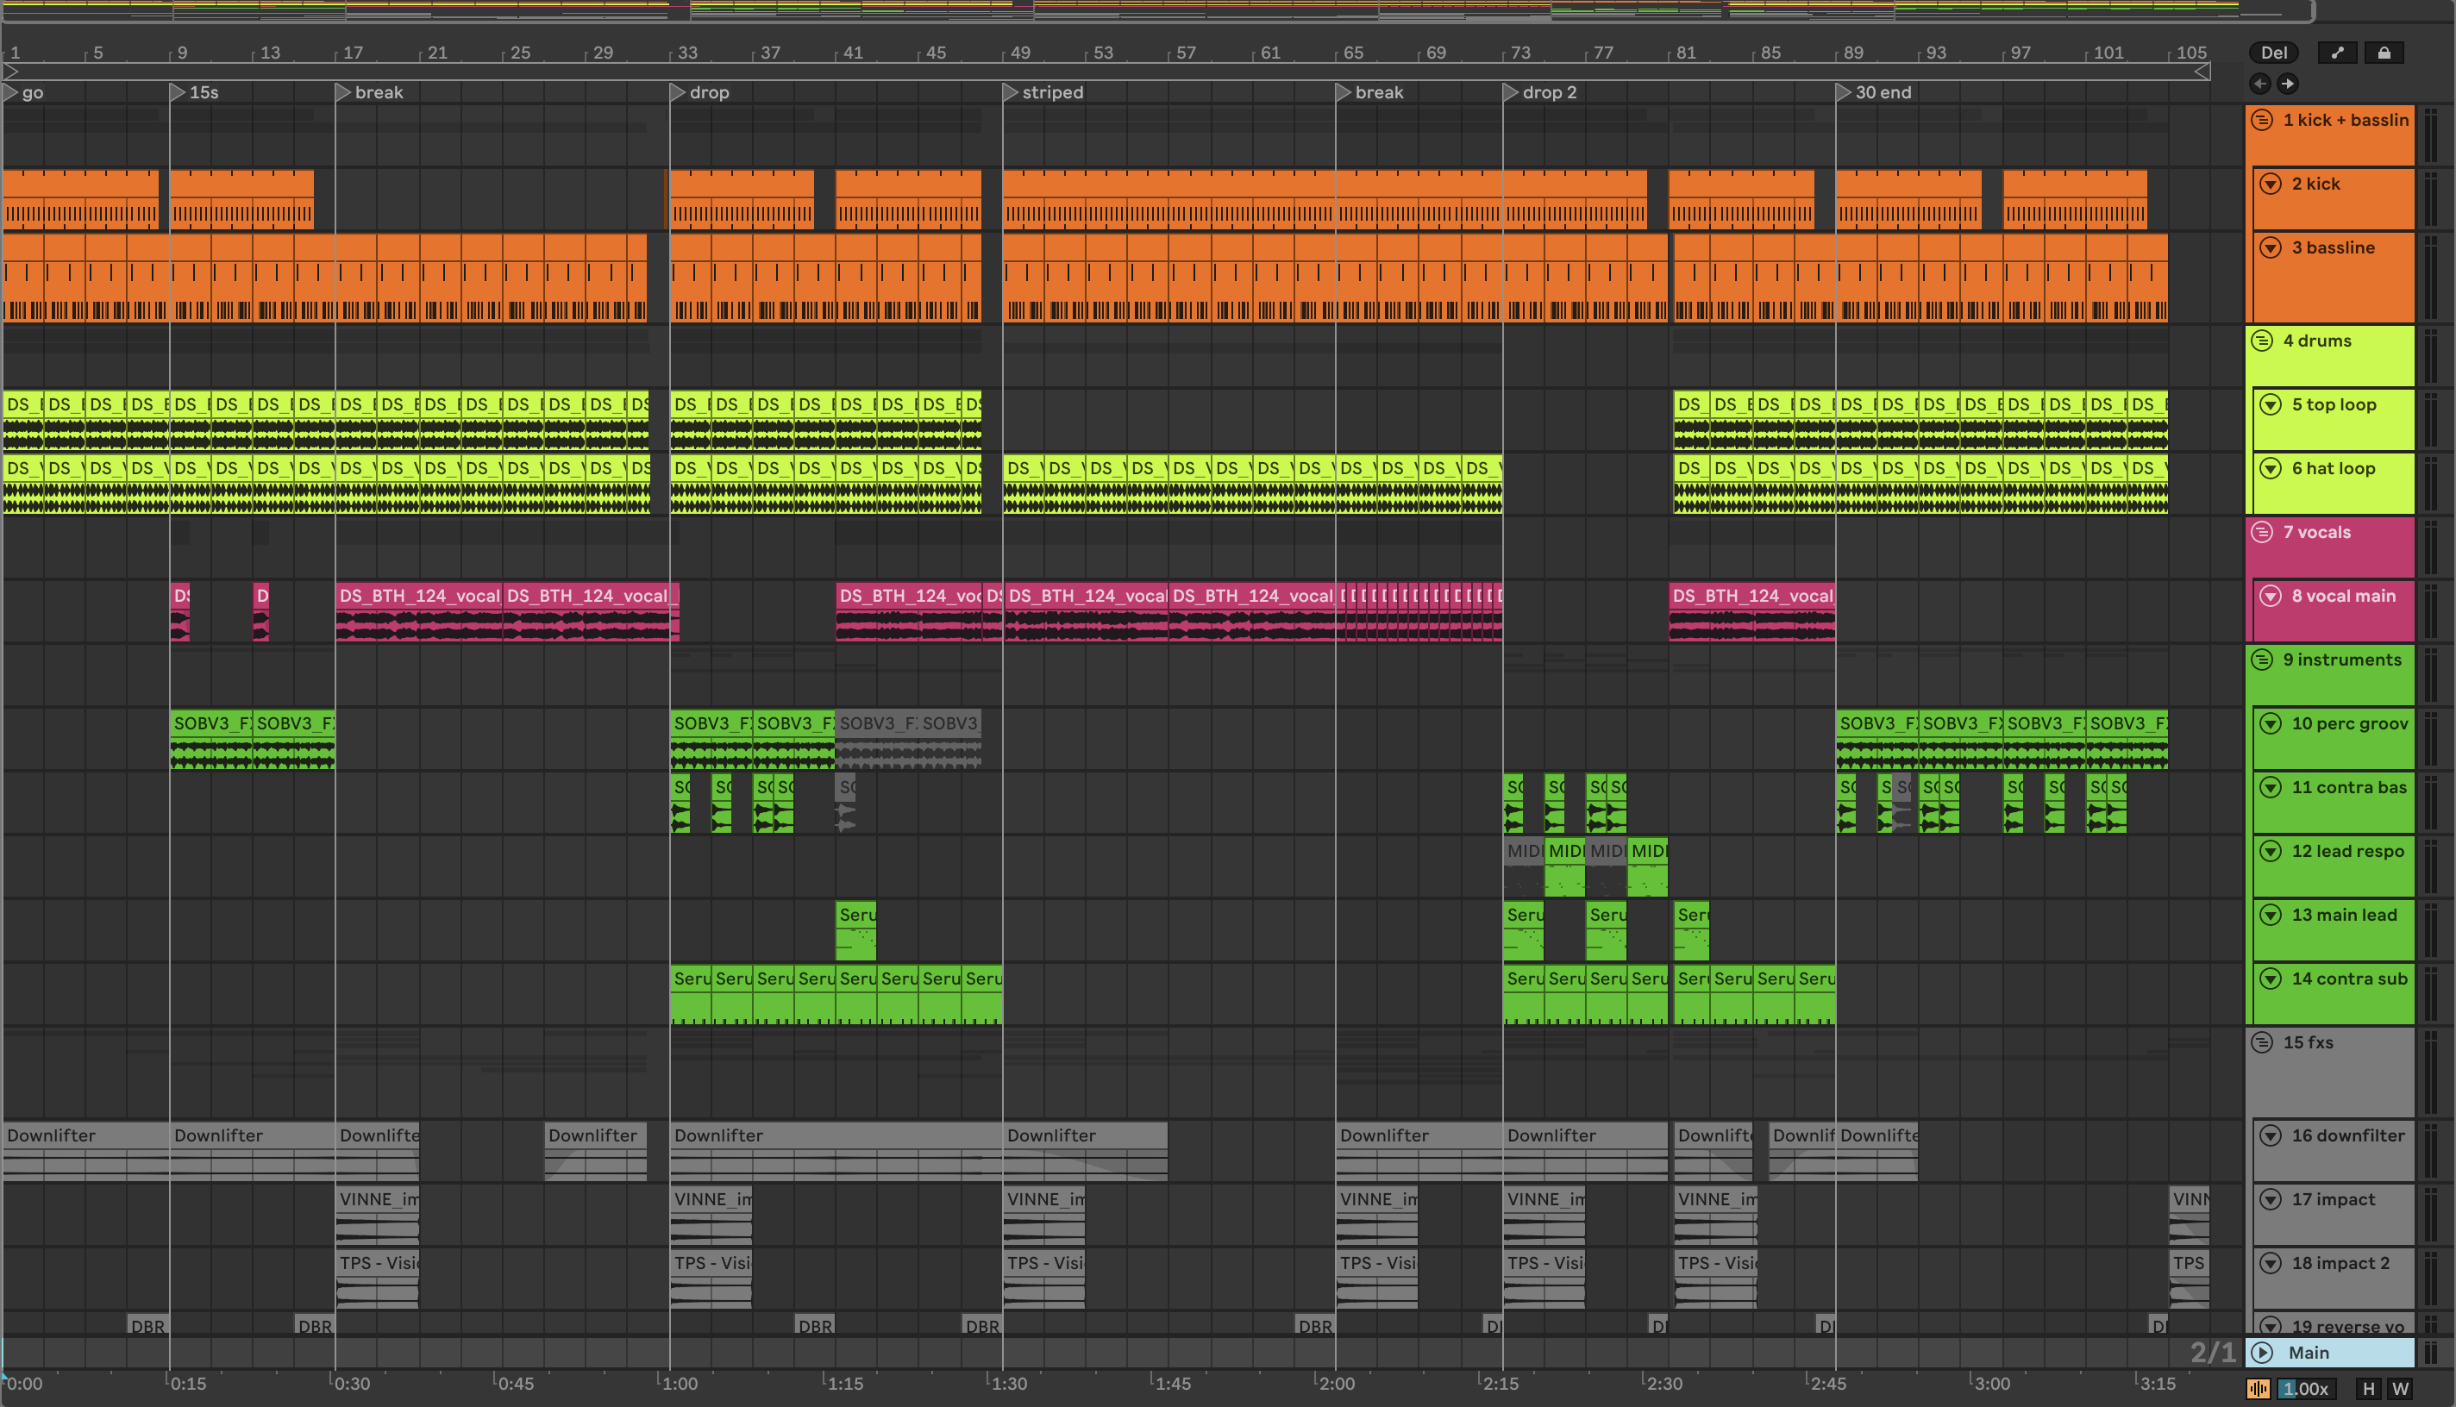Fold the '7 vocals' group track
2456x1407 pixels.
(2262, 531)
